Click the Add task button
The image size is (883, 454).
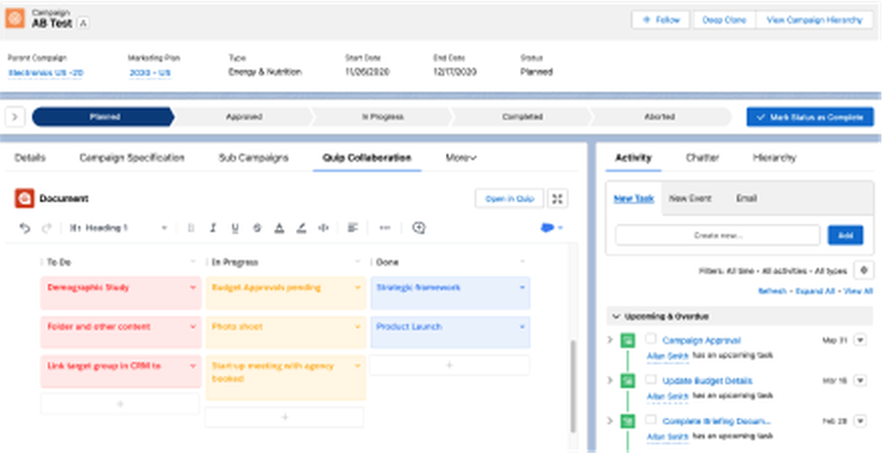pos(845,235)
